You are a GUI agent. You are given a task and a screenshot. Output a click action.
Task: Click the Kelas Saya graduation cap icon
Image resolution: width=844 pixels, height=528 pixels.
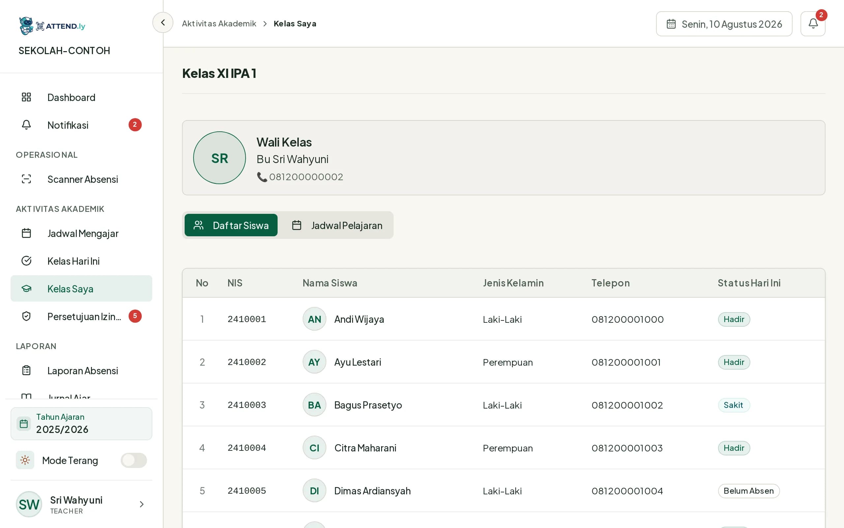click(x=26, y=288)
